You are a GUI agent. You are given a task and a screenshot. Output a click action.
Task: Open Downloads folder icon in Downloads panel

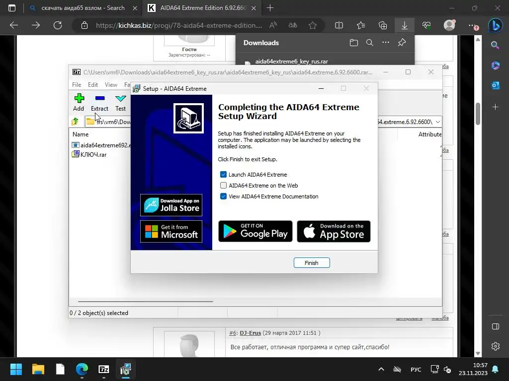point(354,43)
